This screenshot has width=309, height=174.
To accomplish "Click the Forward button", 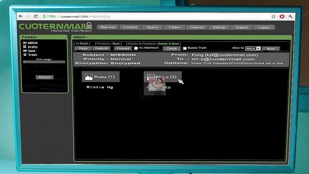I will [123, 48].
